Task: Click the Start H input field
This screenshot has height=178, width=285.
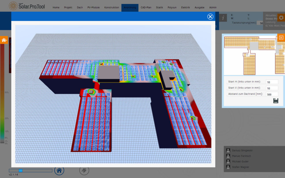Action: click(x=272, y=82)
